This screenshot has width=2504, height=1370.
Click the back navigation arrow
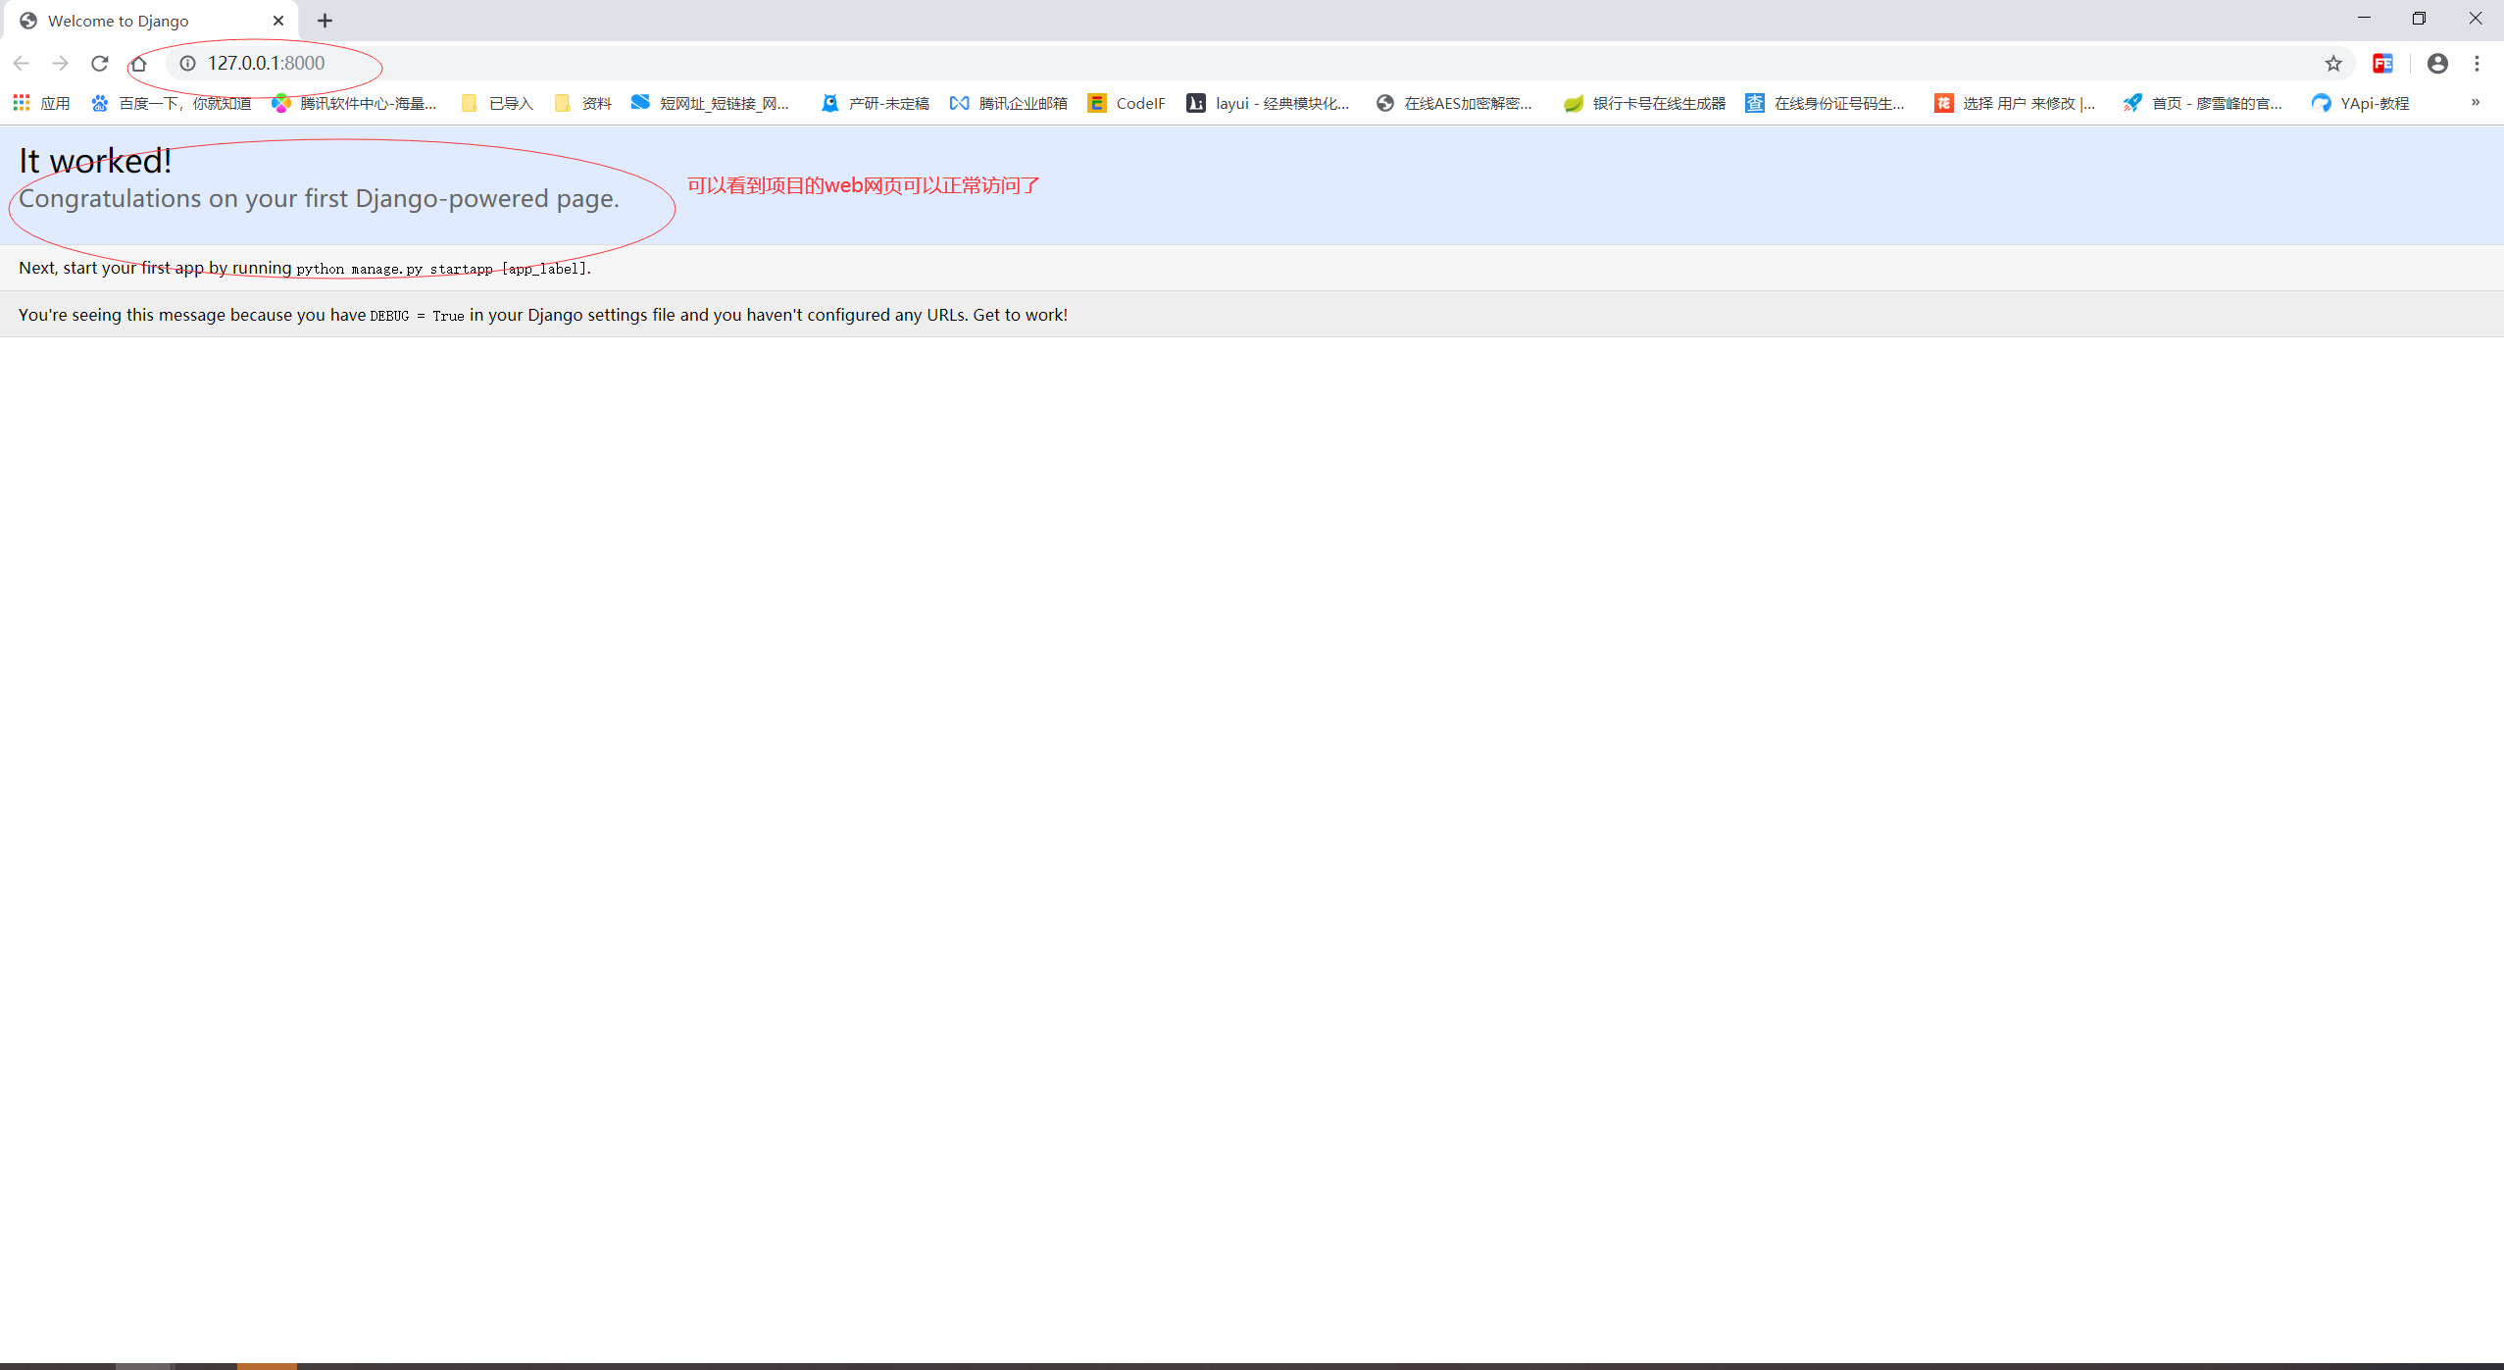tap(22, 63)
